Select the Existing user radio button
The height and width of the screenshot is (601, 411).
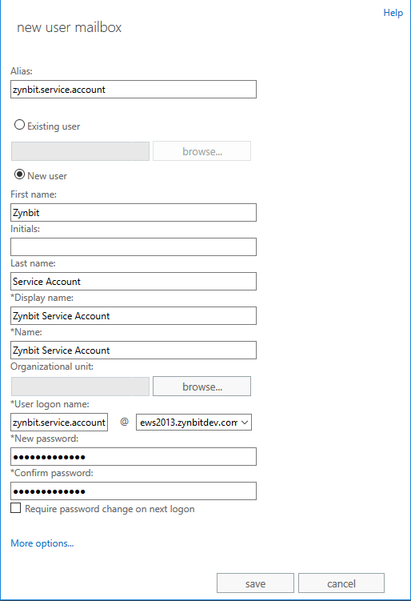pos(19,125)
